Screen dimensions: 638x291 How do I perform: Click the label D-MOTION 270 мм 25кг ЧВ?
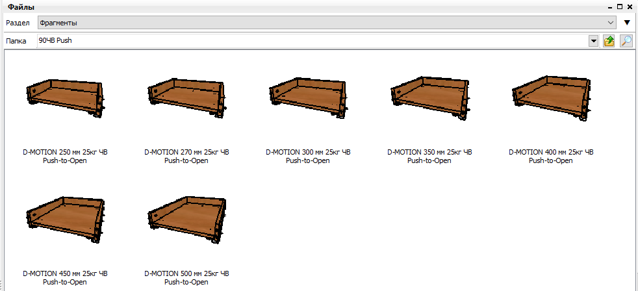(186, 152)
